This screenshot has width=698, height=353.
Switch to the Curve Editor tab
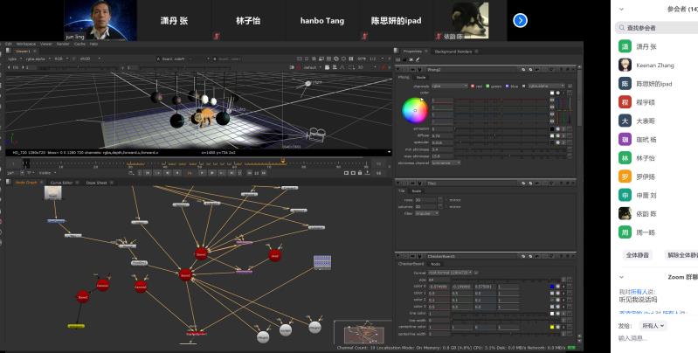pyautogui.click(x=62, y=183)
